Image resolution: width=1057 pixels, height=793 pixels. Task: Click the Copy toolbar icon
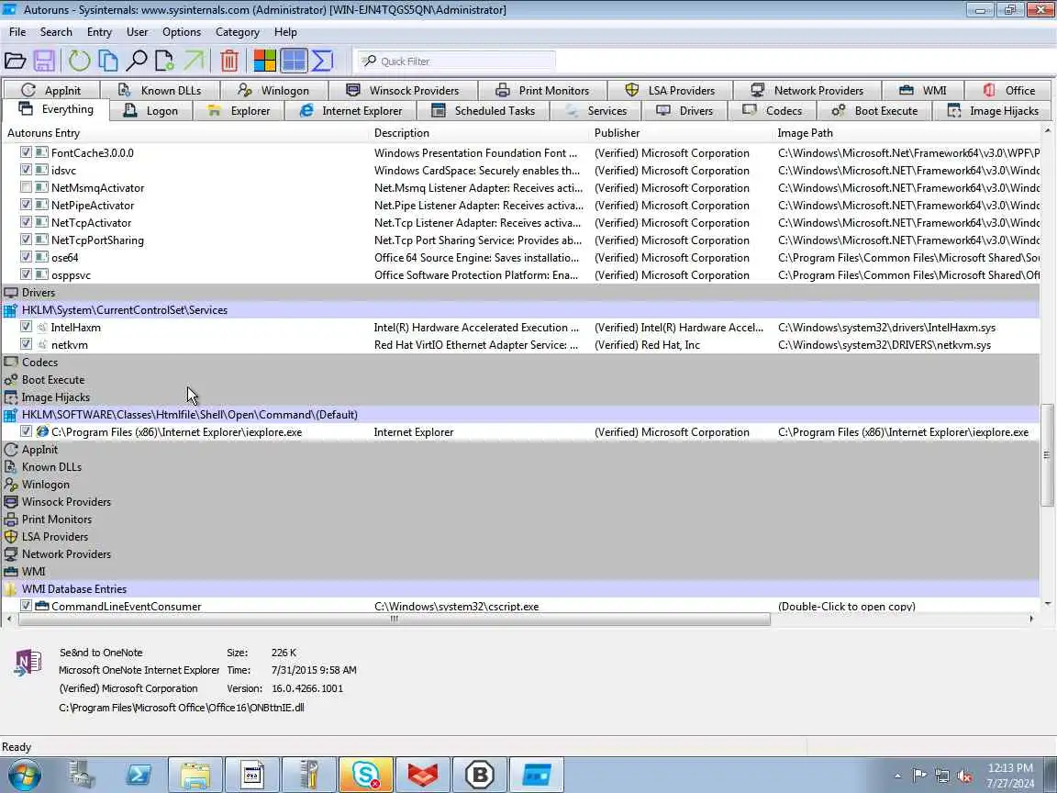coord(108,61)
